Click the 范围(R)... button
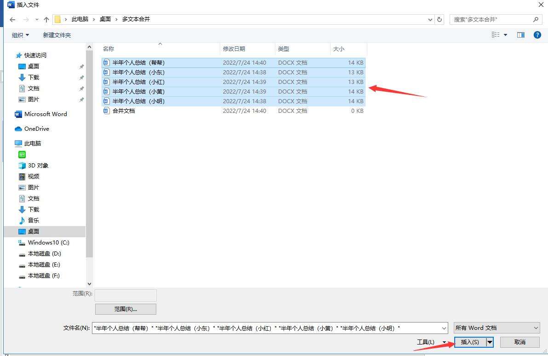 tap(126, 309)
